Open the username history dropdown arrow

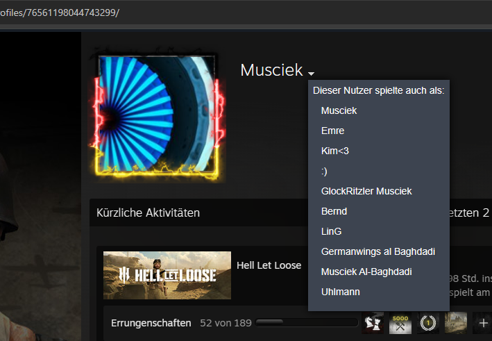311,74
